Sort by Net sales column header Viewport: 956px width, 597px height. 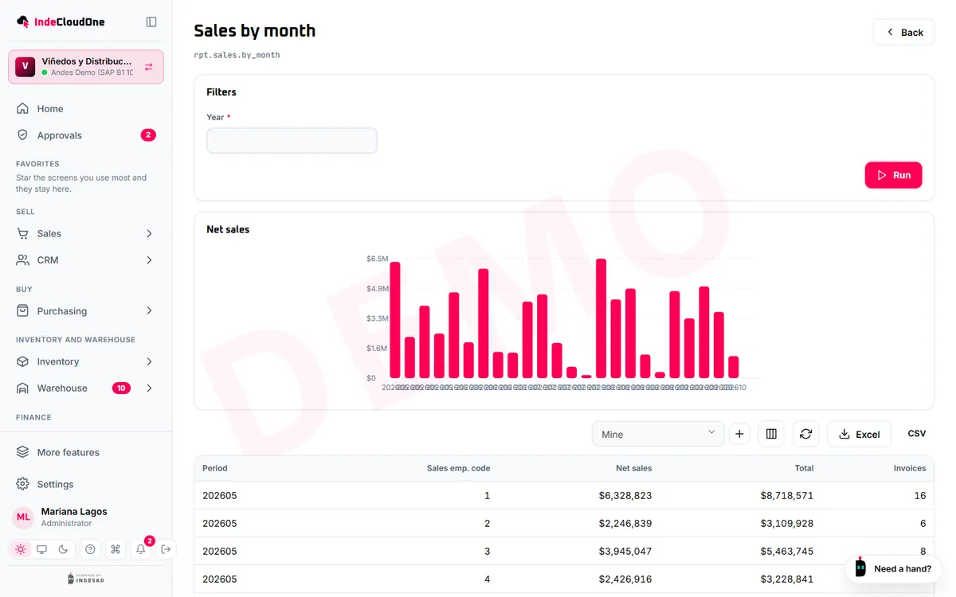tap(633, 468)
